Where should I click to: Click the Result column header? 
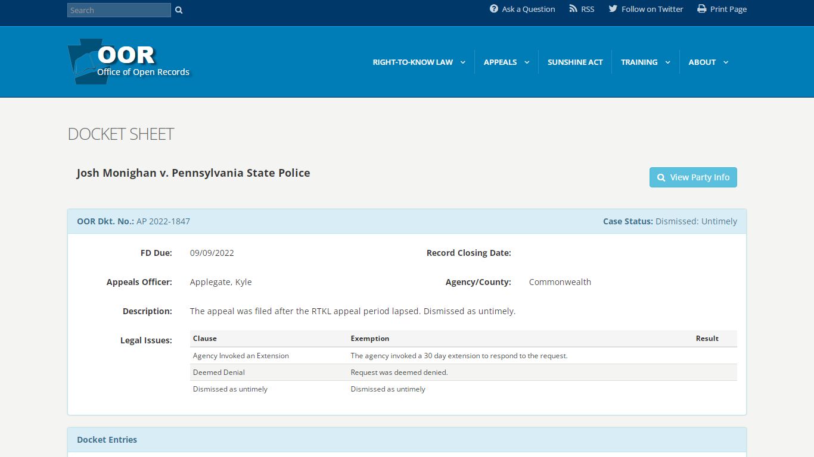click(707, 339)
